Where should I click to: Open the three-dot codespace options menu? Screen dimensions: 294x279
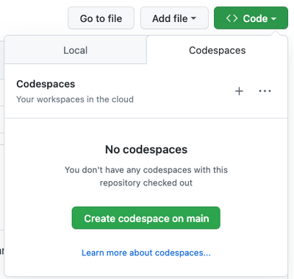[x=265, y=91]
